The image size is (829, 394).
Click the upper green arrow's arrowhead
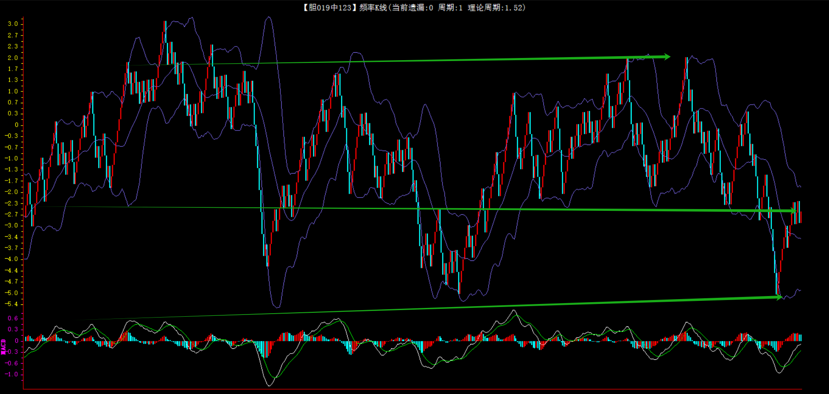pyautogui.click(x=666, y=57)
